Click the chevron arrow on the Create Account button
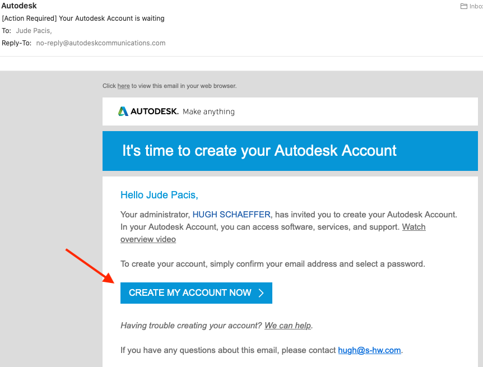This screenshot has height=367, width=483. click(261, 293)
